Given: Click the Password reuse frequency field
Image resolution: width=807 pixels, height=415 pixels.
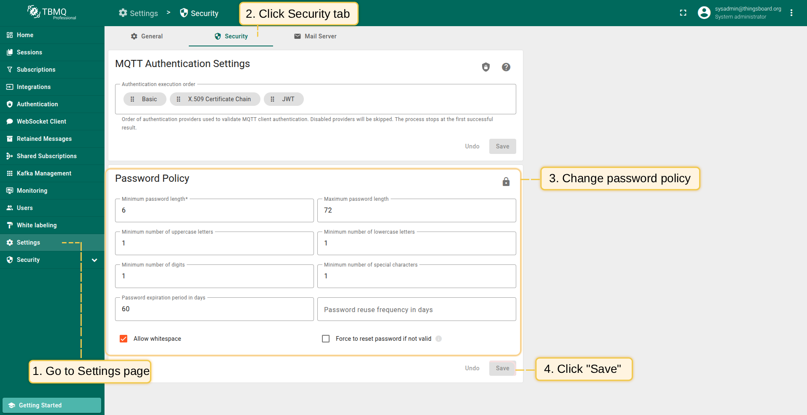Looking at the screenshot, I should coord(416,310).
